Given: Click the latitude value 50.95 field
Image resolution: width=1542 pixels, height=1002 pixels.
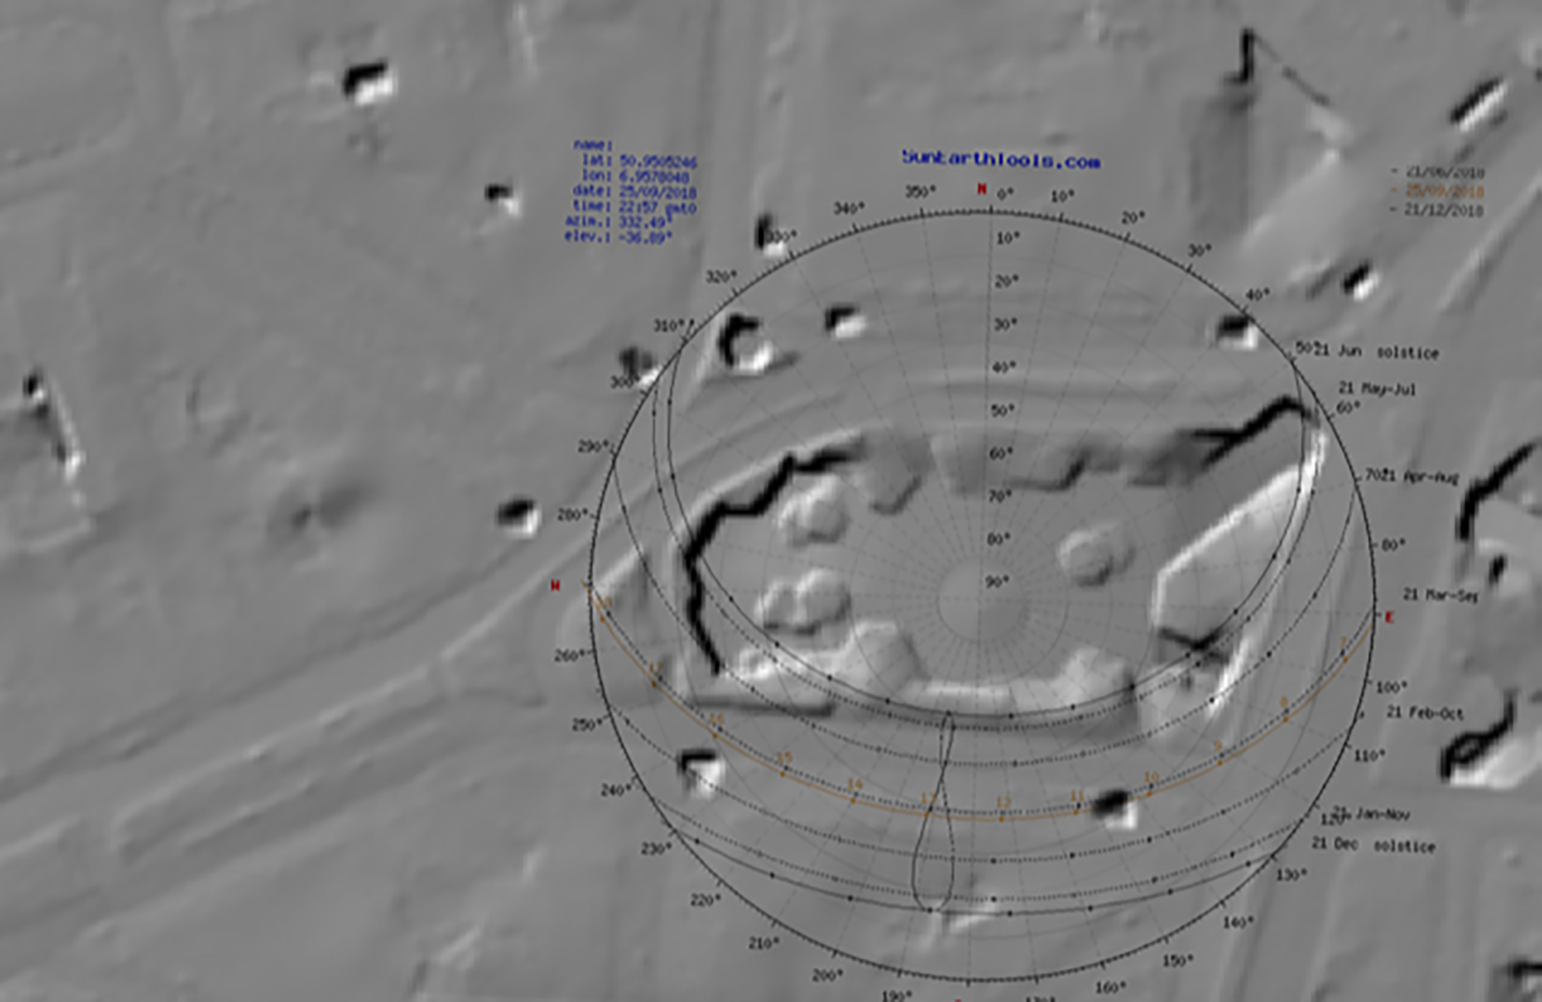Looking at the screenshot, I should pos(657,161).
